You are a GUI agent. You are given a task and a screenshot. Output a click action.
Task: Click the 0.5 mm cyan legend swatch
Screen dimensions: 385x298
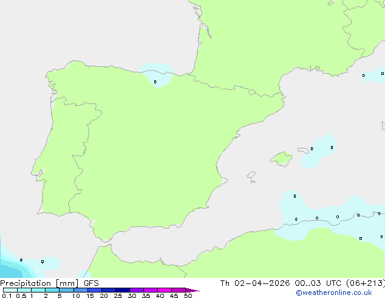point(24,290)
